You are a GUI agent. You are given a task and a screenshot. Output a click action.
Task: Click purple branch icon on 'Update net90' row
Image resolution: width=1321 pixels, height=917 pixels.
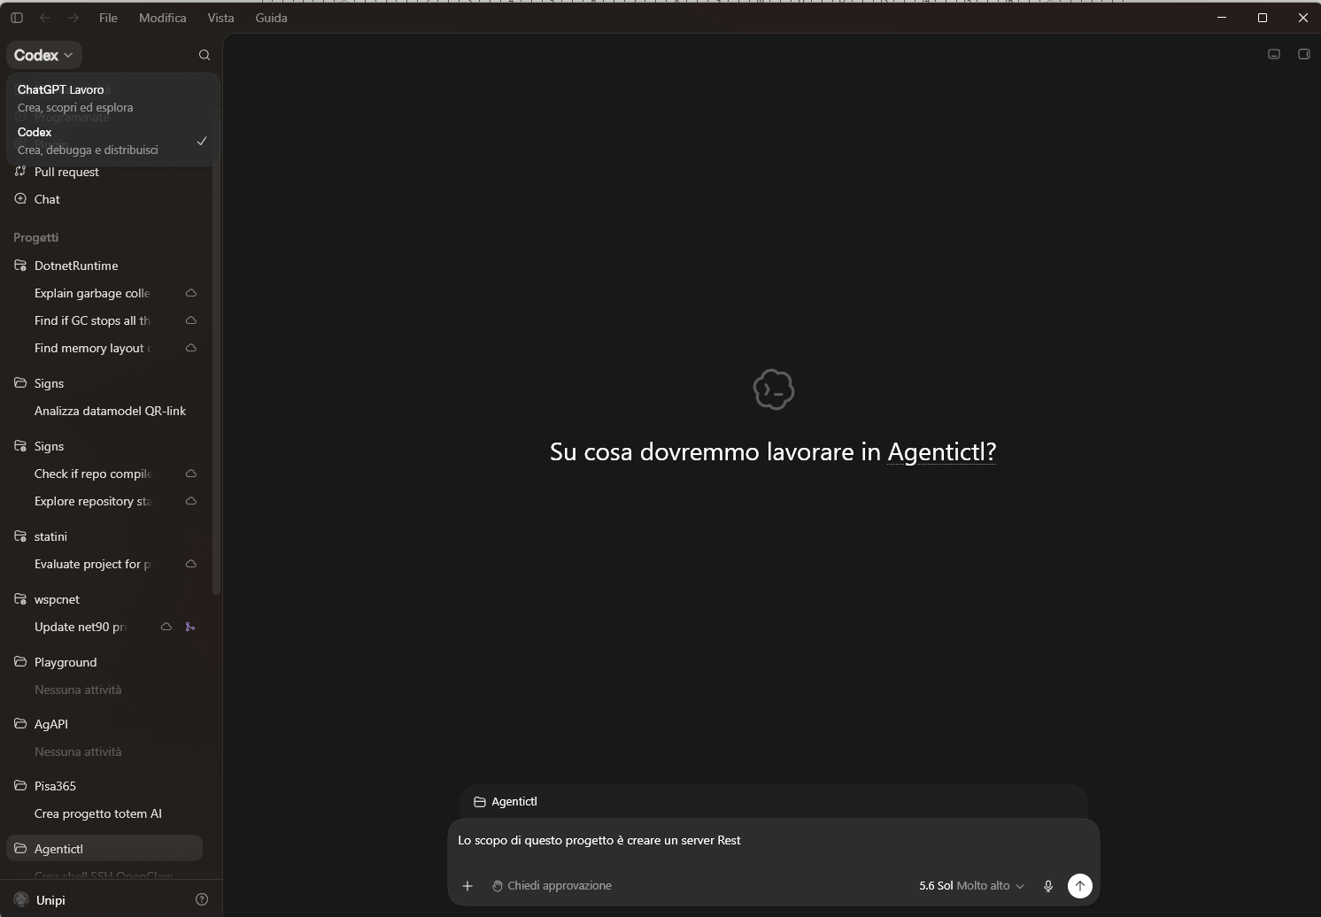point(190,627)
